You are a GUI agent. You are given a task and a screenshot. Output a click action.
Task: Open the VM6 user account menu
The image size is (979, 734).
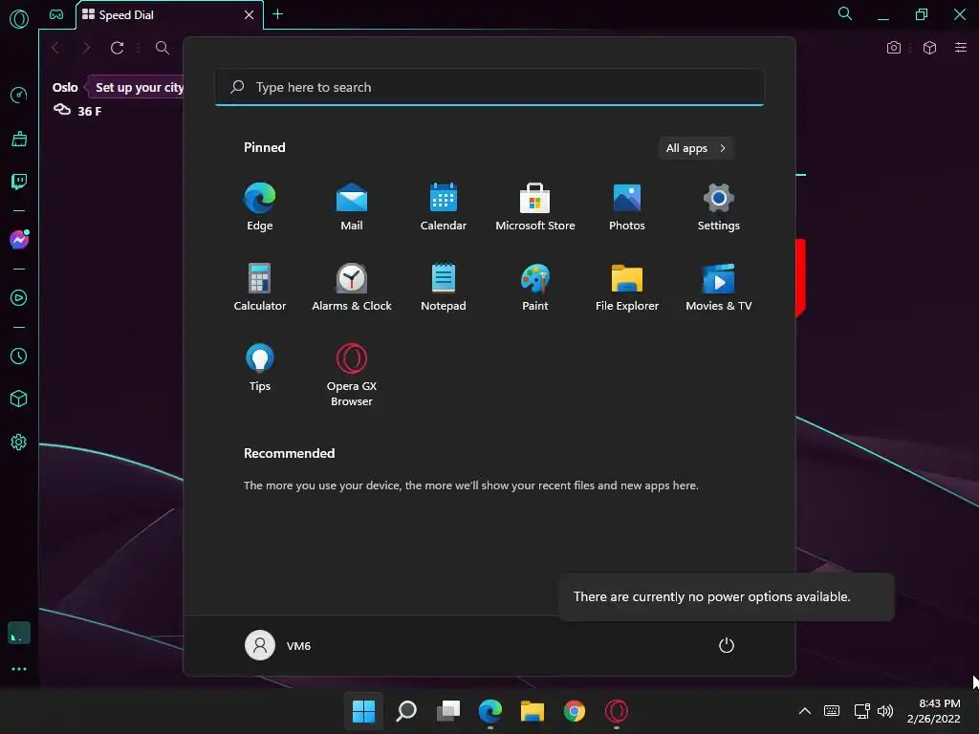click(278, 645)
